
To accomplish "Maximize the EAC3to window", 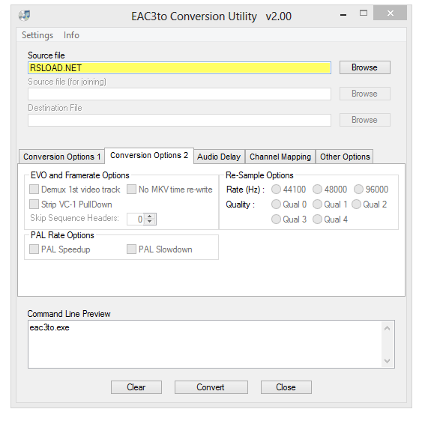I will [364, 13].
